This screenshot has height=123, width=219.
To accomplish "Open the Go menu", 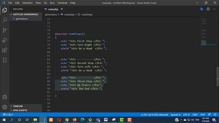I will [x=46, y=3].
